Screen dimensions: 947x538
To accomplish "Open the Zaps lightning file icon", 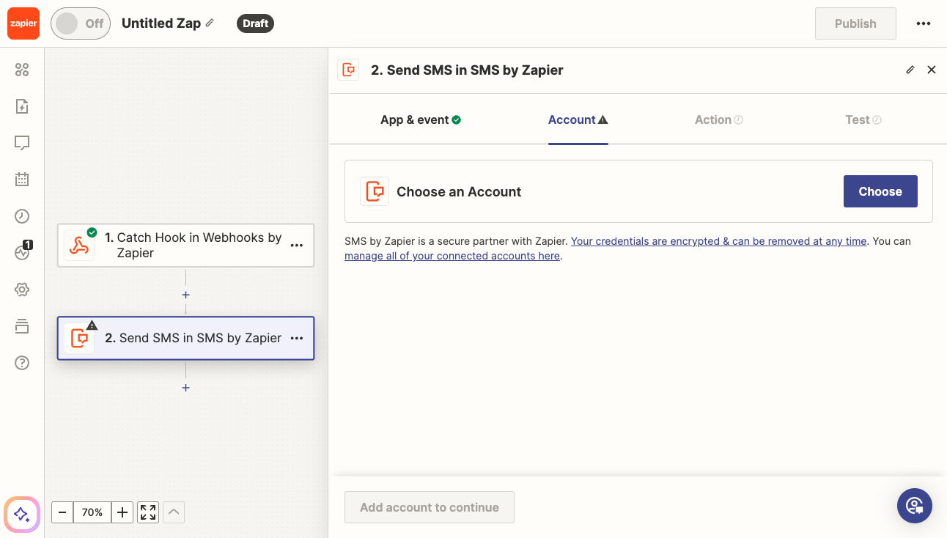I will pyautogui.click(x=22, y=106).
